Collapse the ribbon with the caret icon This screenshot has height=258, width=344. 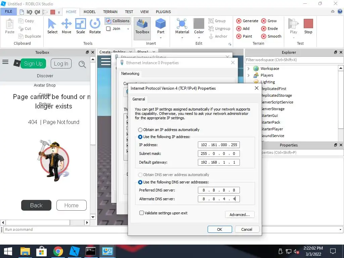click(333, 12)
